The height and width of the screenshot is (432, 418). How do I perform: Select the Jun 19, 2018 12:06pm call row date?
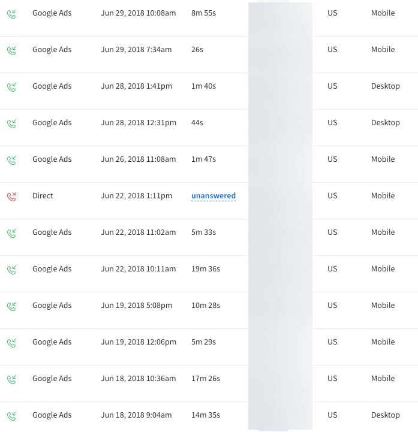(139, 342)
